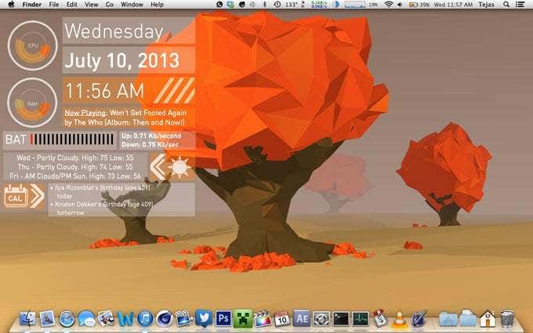
Task: Select Wed Partly Cloudy forecast line
Action: pos(75,157)
